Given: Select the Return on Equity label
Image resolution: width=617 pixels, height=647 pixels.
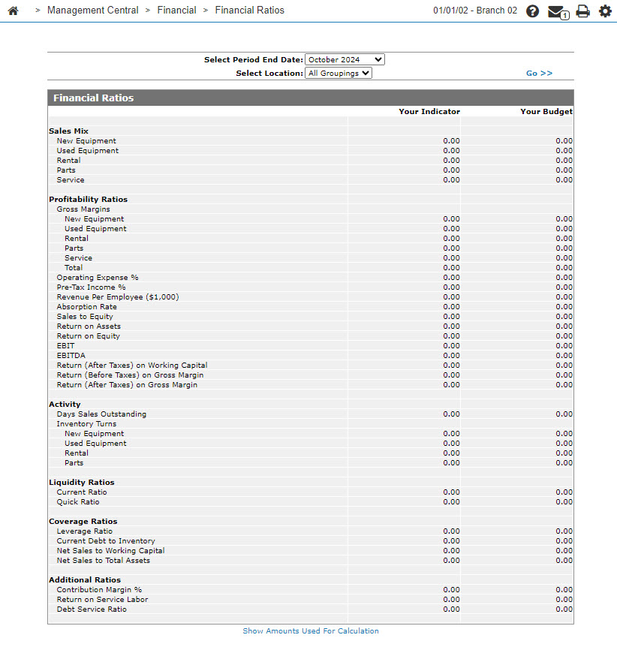Looking at the screenshot, I should pos(89,336).
